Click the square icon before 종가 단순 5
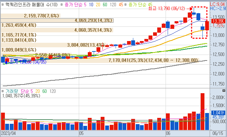This screenshot has height=137, width=227. pos(61,5)
